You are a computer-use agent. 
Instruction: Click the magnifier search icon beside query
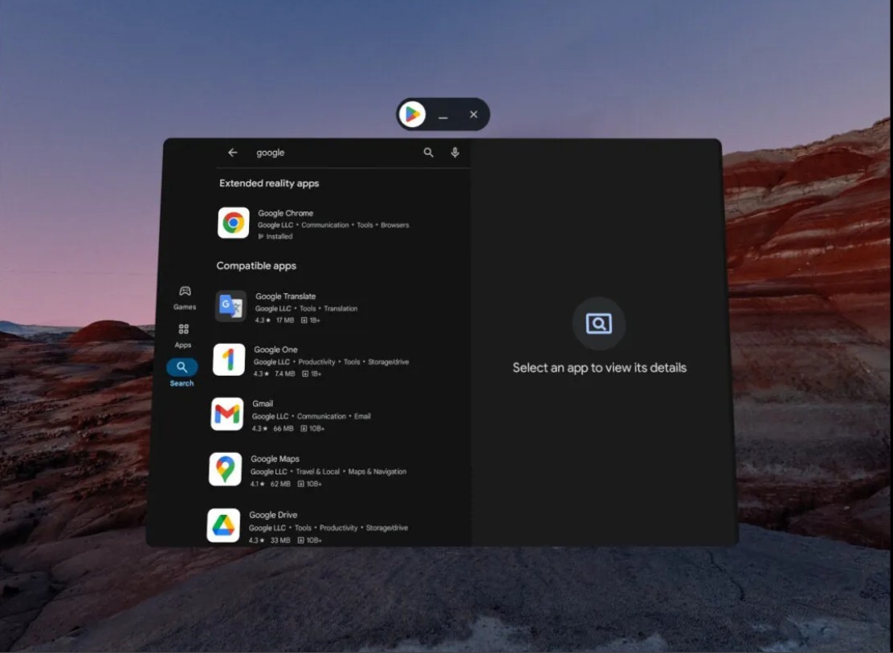(x=428, y=152)
